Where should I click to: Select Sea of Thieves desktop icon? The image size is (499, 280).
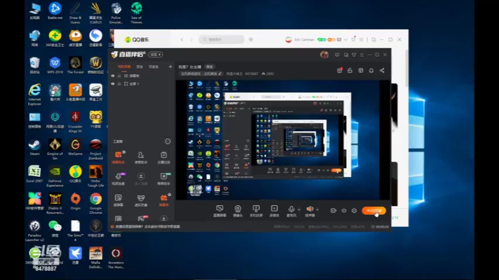click(x=136, y=13)
